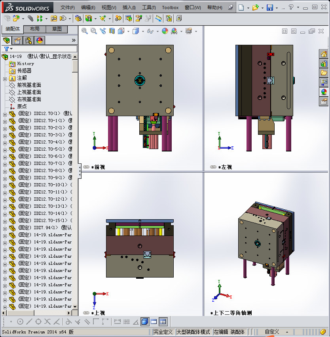
Task: Open the PropertyManager tab icon
Action: point(17,40)
